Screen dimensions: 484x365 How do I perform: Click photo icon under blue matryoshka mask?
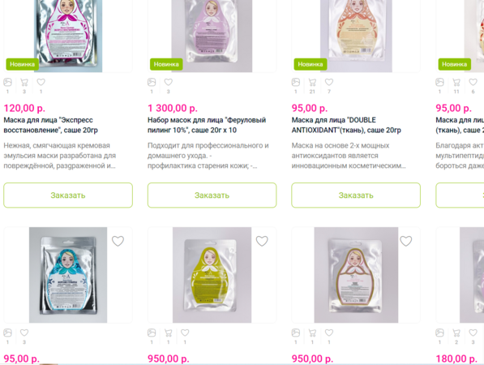[x=8, y=333]
